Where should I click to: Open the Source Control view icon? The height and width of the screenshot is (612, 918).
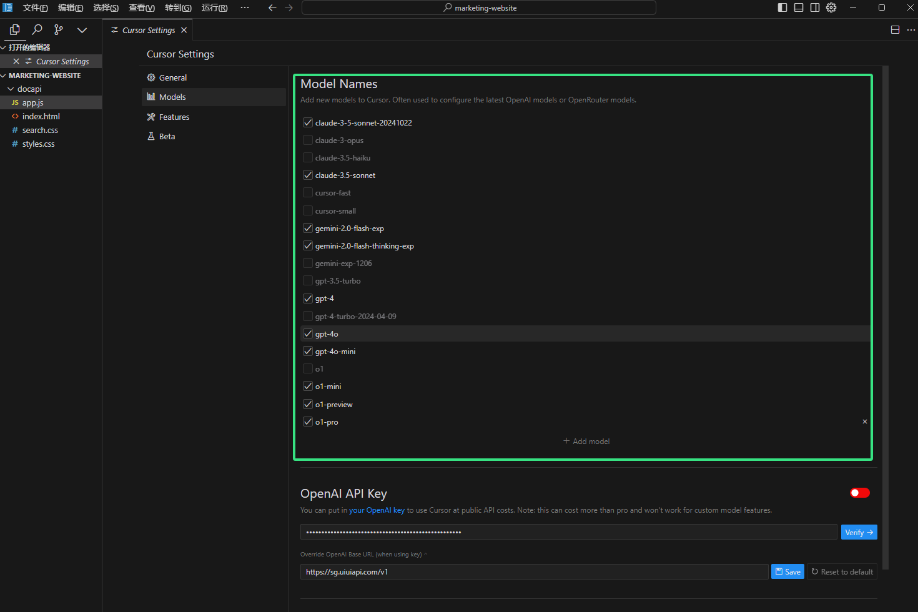point(59,29)
